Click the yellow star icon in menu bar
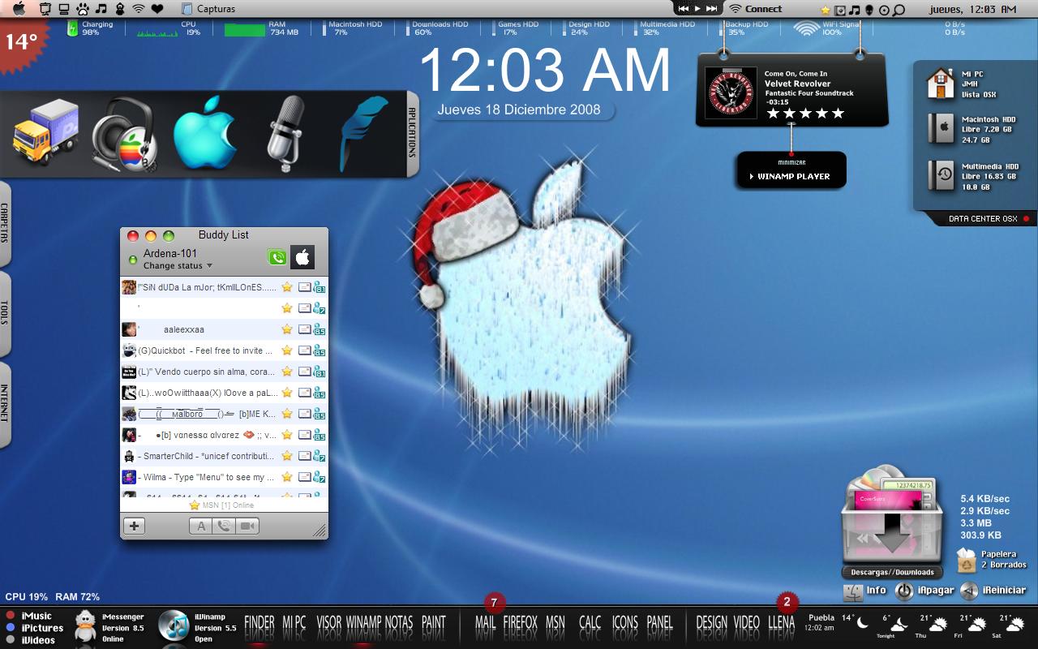 point(826,11)
